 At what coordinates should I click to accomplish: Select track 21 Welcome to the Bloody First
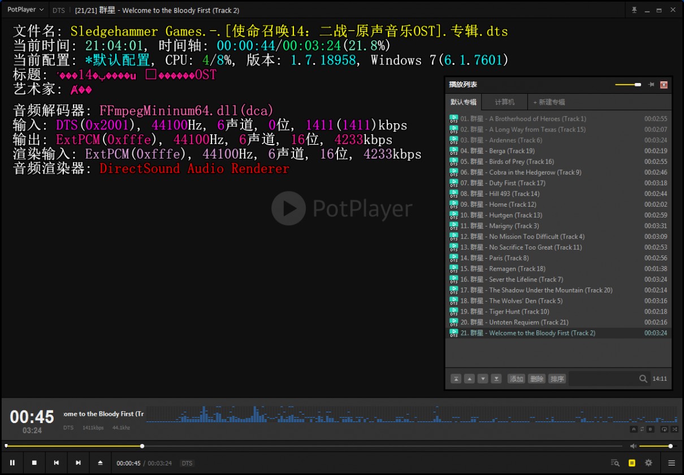(559, 333)
